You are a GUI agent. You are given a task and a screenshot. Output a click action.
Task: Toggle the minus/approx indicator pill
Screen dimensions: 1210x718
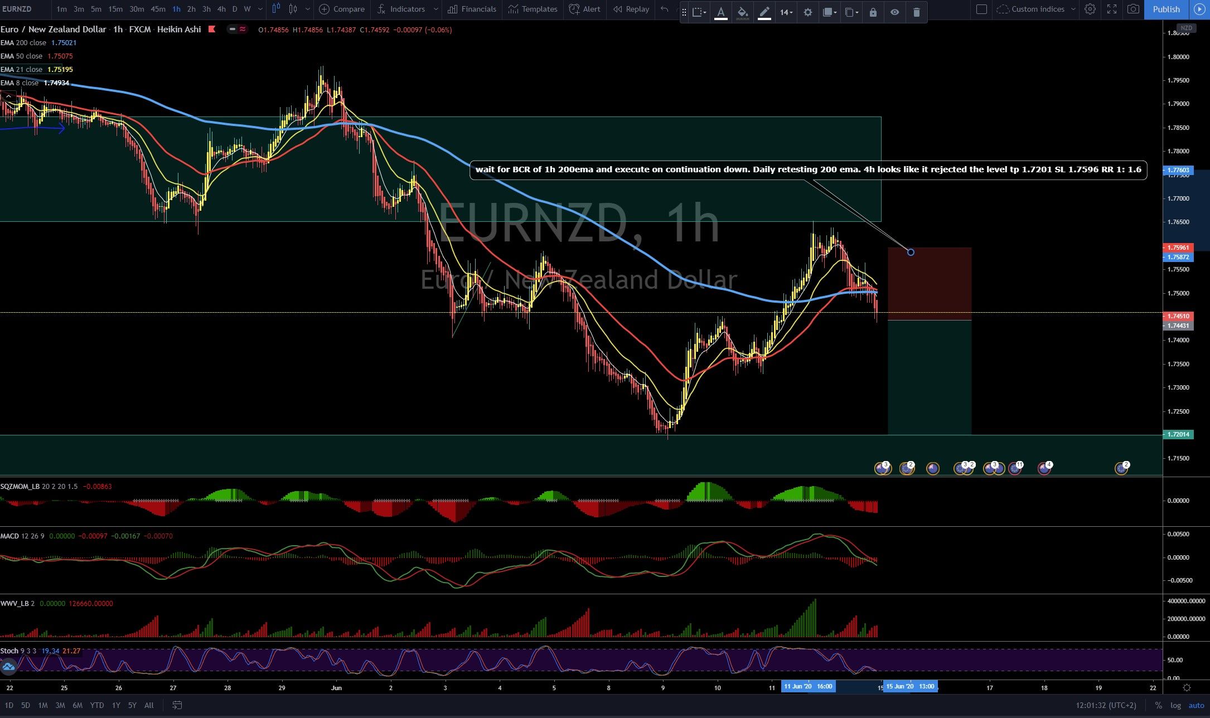pos(237,29)
